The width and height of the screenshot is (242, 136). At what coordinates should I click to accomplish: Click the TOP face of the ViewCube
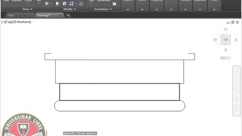tap(226, 40)
